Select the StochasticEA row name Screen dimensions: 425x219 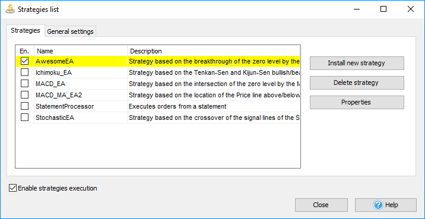click(55, 118)
